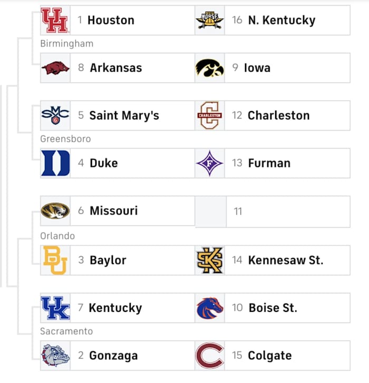Viewport: 369px width, 383px height.
Task: Open the empty 11 seed slot
Action: (x=272, y=211)
